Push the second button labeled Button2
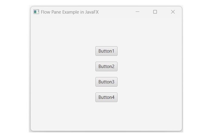The height and width of the screenshot is (136, 212). click(106, 66)
